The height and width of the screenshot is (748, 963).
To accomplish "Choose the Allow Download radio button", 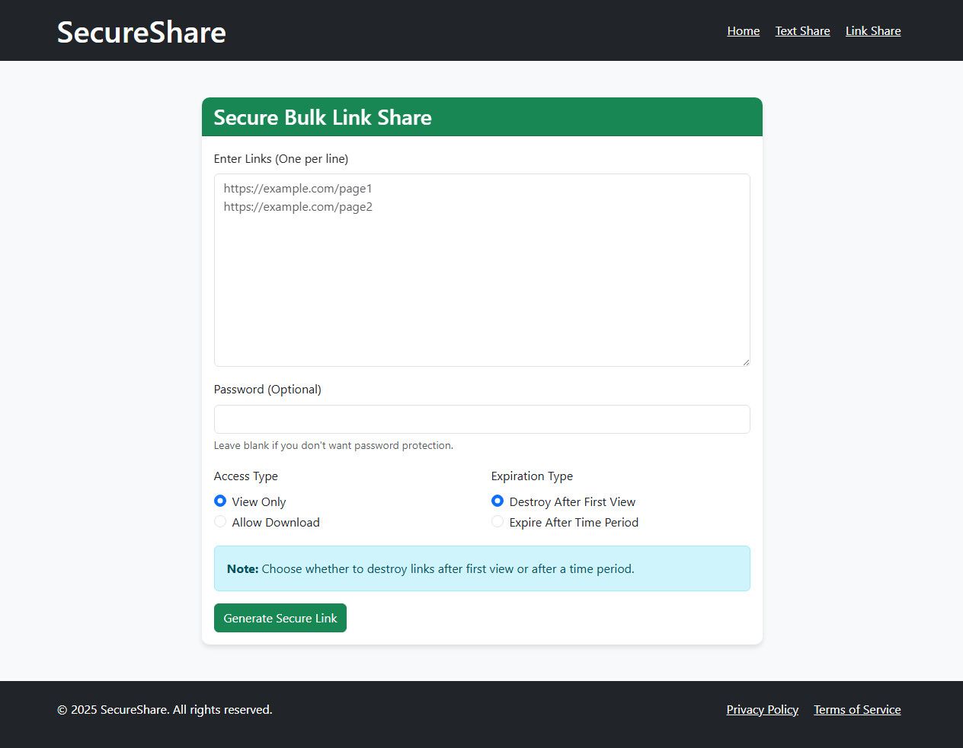I will (220, 521).
